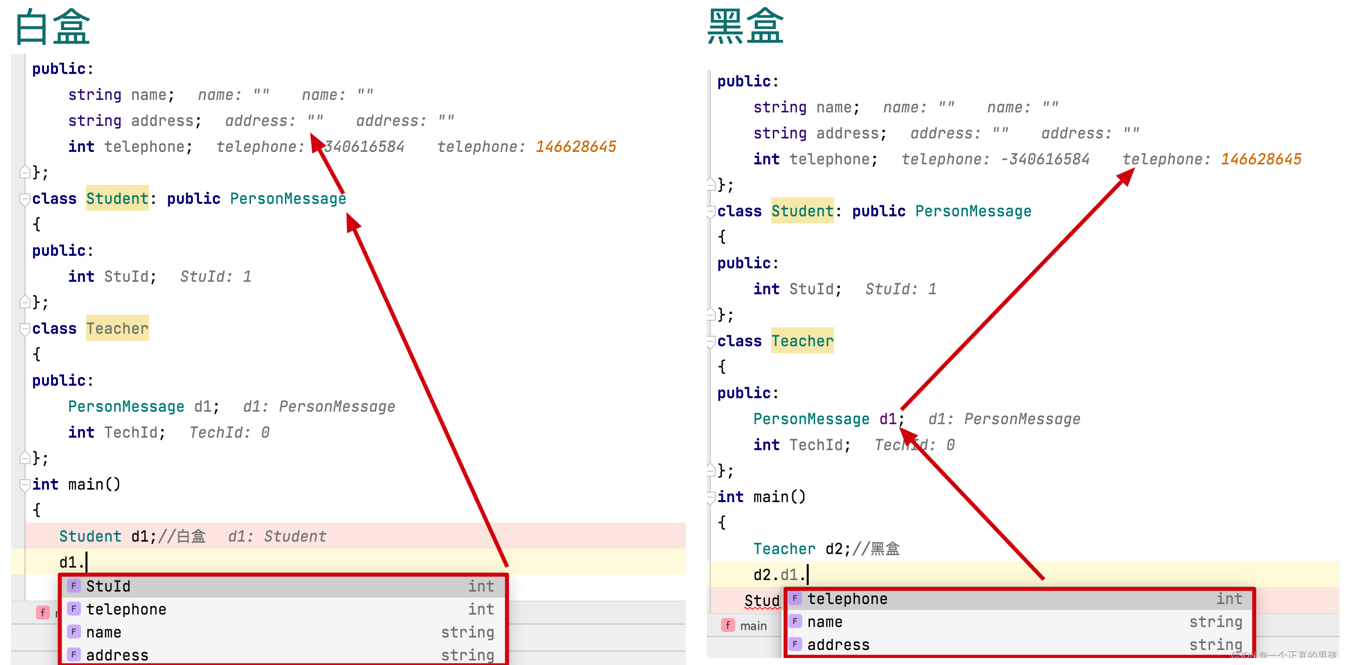Click orange telephone value 146628645 in 黑盒

pyautogui.click(x=1261, y=159)
